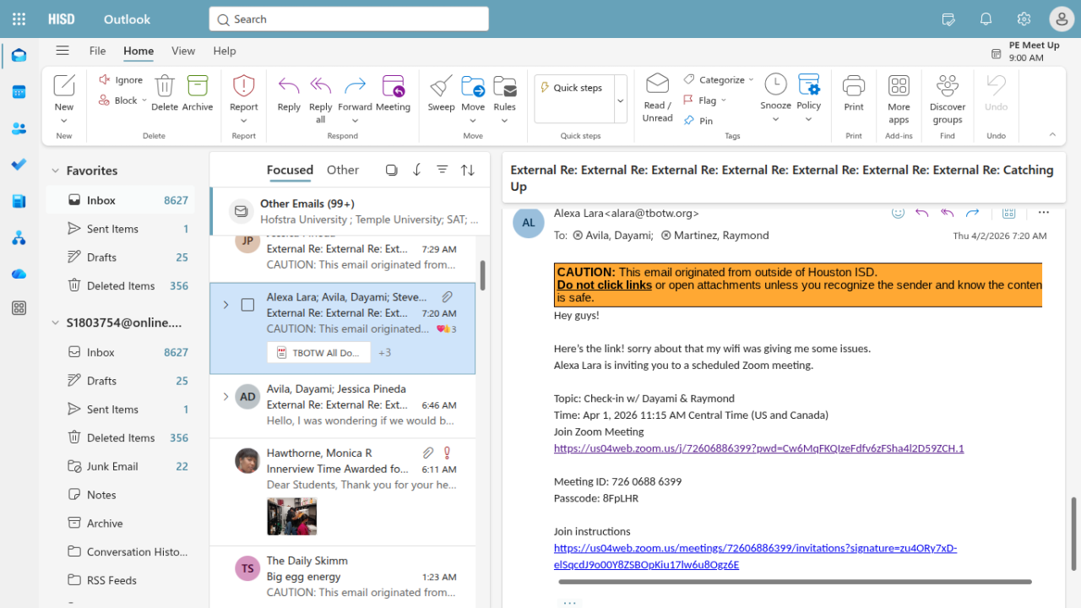Viewport: 1081px width, 608px height.
Task: Collapse the Favorites folder group
Action: click(x=56, y=171)
